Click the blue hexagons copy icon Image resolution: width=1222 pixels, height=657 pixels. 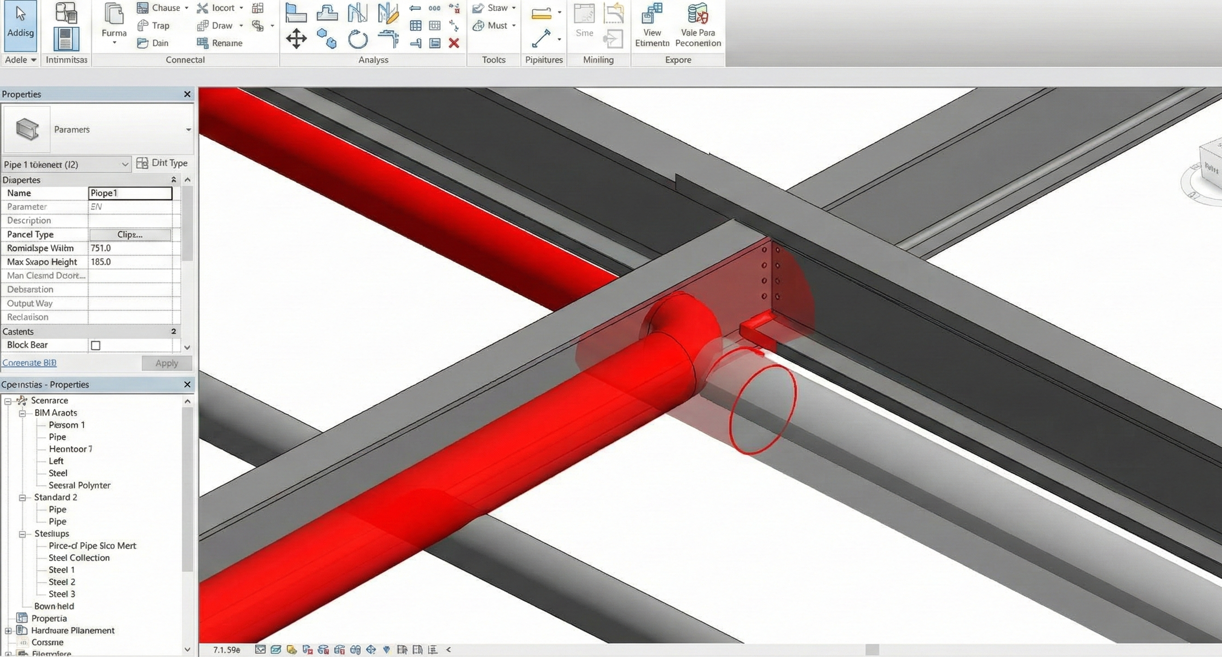pos(327,39)
